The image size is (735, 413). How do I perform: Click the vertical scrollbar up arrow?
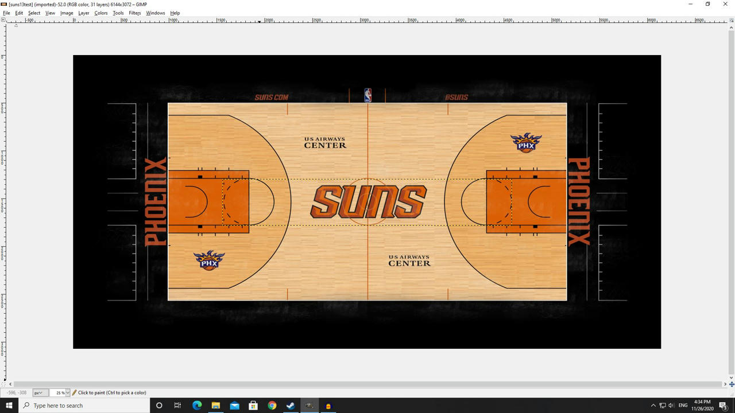(x=732, y=26)
